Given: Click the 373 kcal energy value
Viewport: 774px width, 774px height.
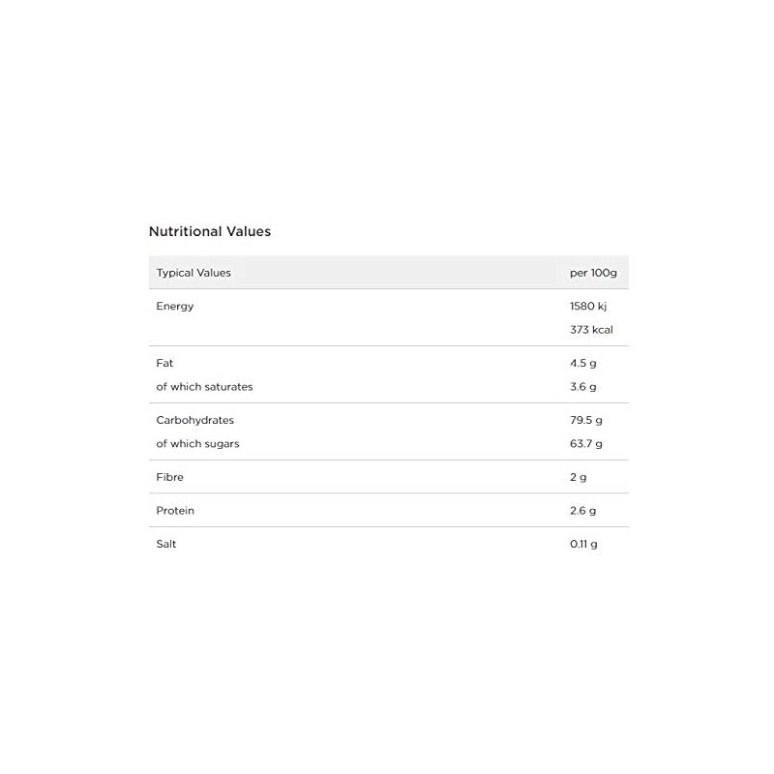Looking at the screenshot, I should point(591,330).
